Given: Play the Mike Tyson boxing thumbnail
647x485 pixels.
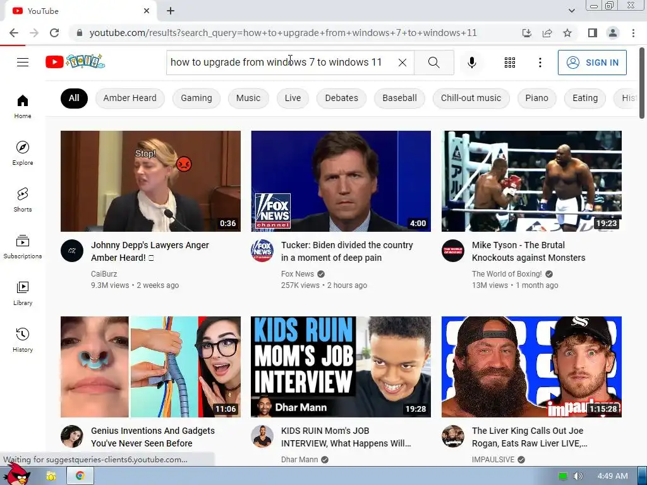Looking at the screenshot, I should click(x=531, y=181).
